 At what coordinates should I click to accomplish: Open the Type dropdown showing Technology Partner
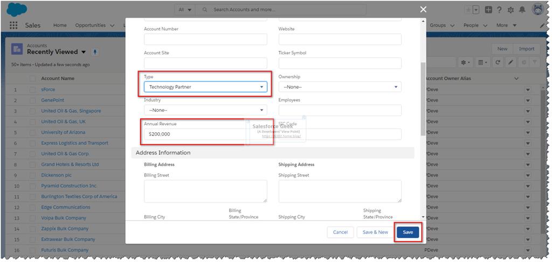205,87
